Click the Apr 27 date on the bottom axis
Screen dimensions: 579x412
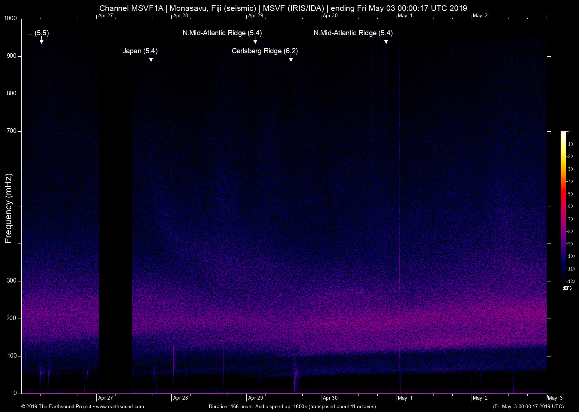(x=105, y=398)
